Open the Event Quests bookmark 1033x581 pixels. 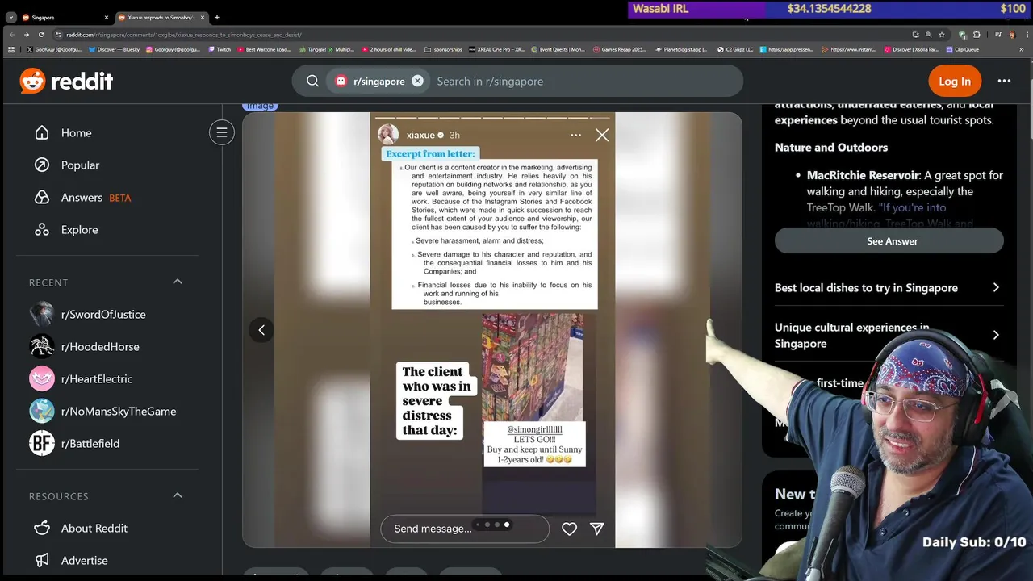coord(558,50)
